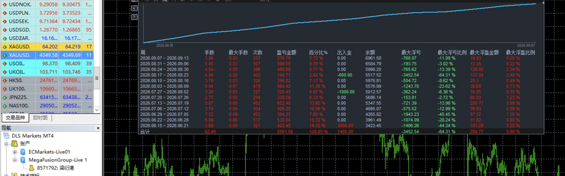This screenshot has width=565, height=176.
Task: Click the red arrow icon next to HK50
Action: pos(4,80)
